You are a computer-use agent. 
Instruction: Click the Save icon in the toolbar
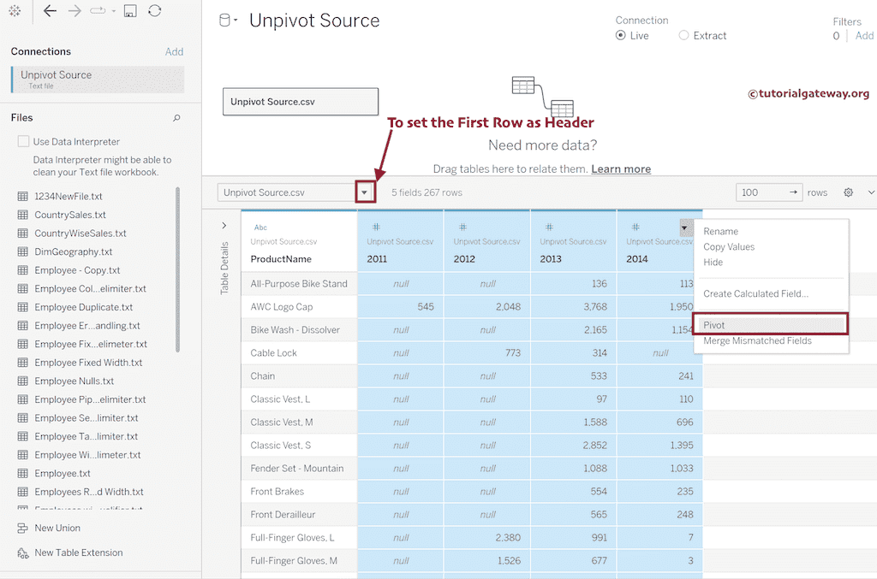pos(130,11)
